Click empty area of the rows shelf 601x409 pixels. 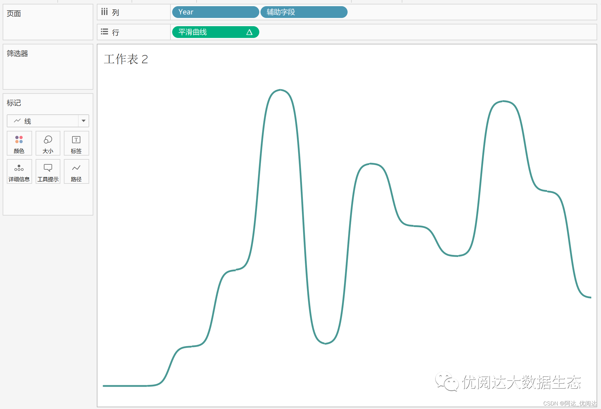[412, 32]
